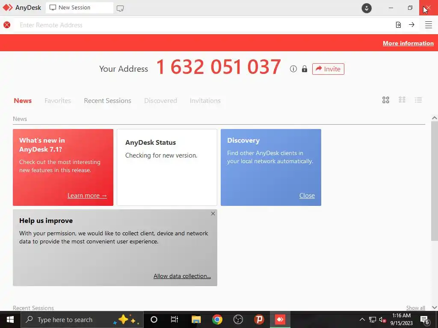Click the connect arrow icon

point(411,25)
